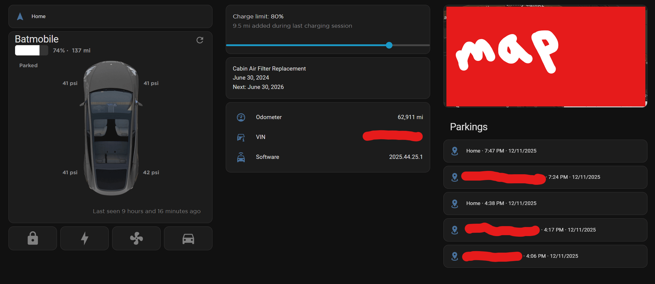This screenshot has width=655, height=284.
Task: Click the Software update car icon
Action: (241, 157)
